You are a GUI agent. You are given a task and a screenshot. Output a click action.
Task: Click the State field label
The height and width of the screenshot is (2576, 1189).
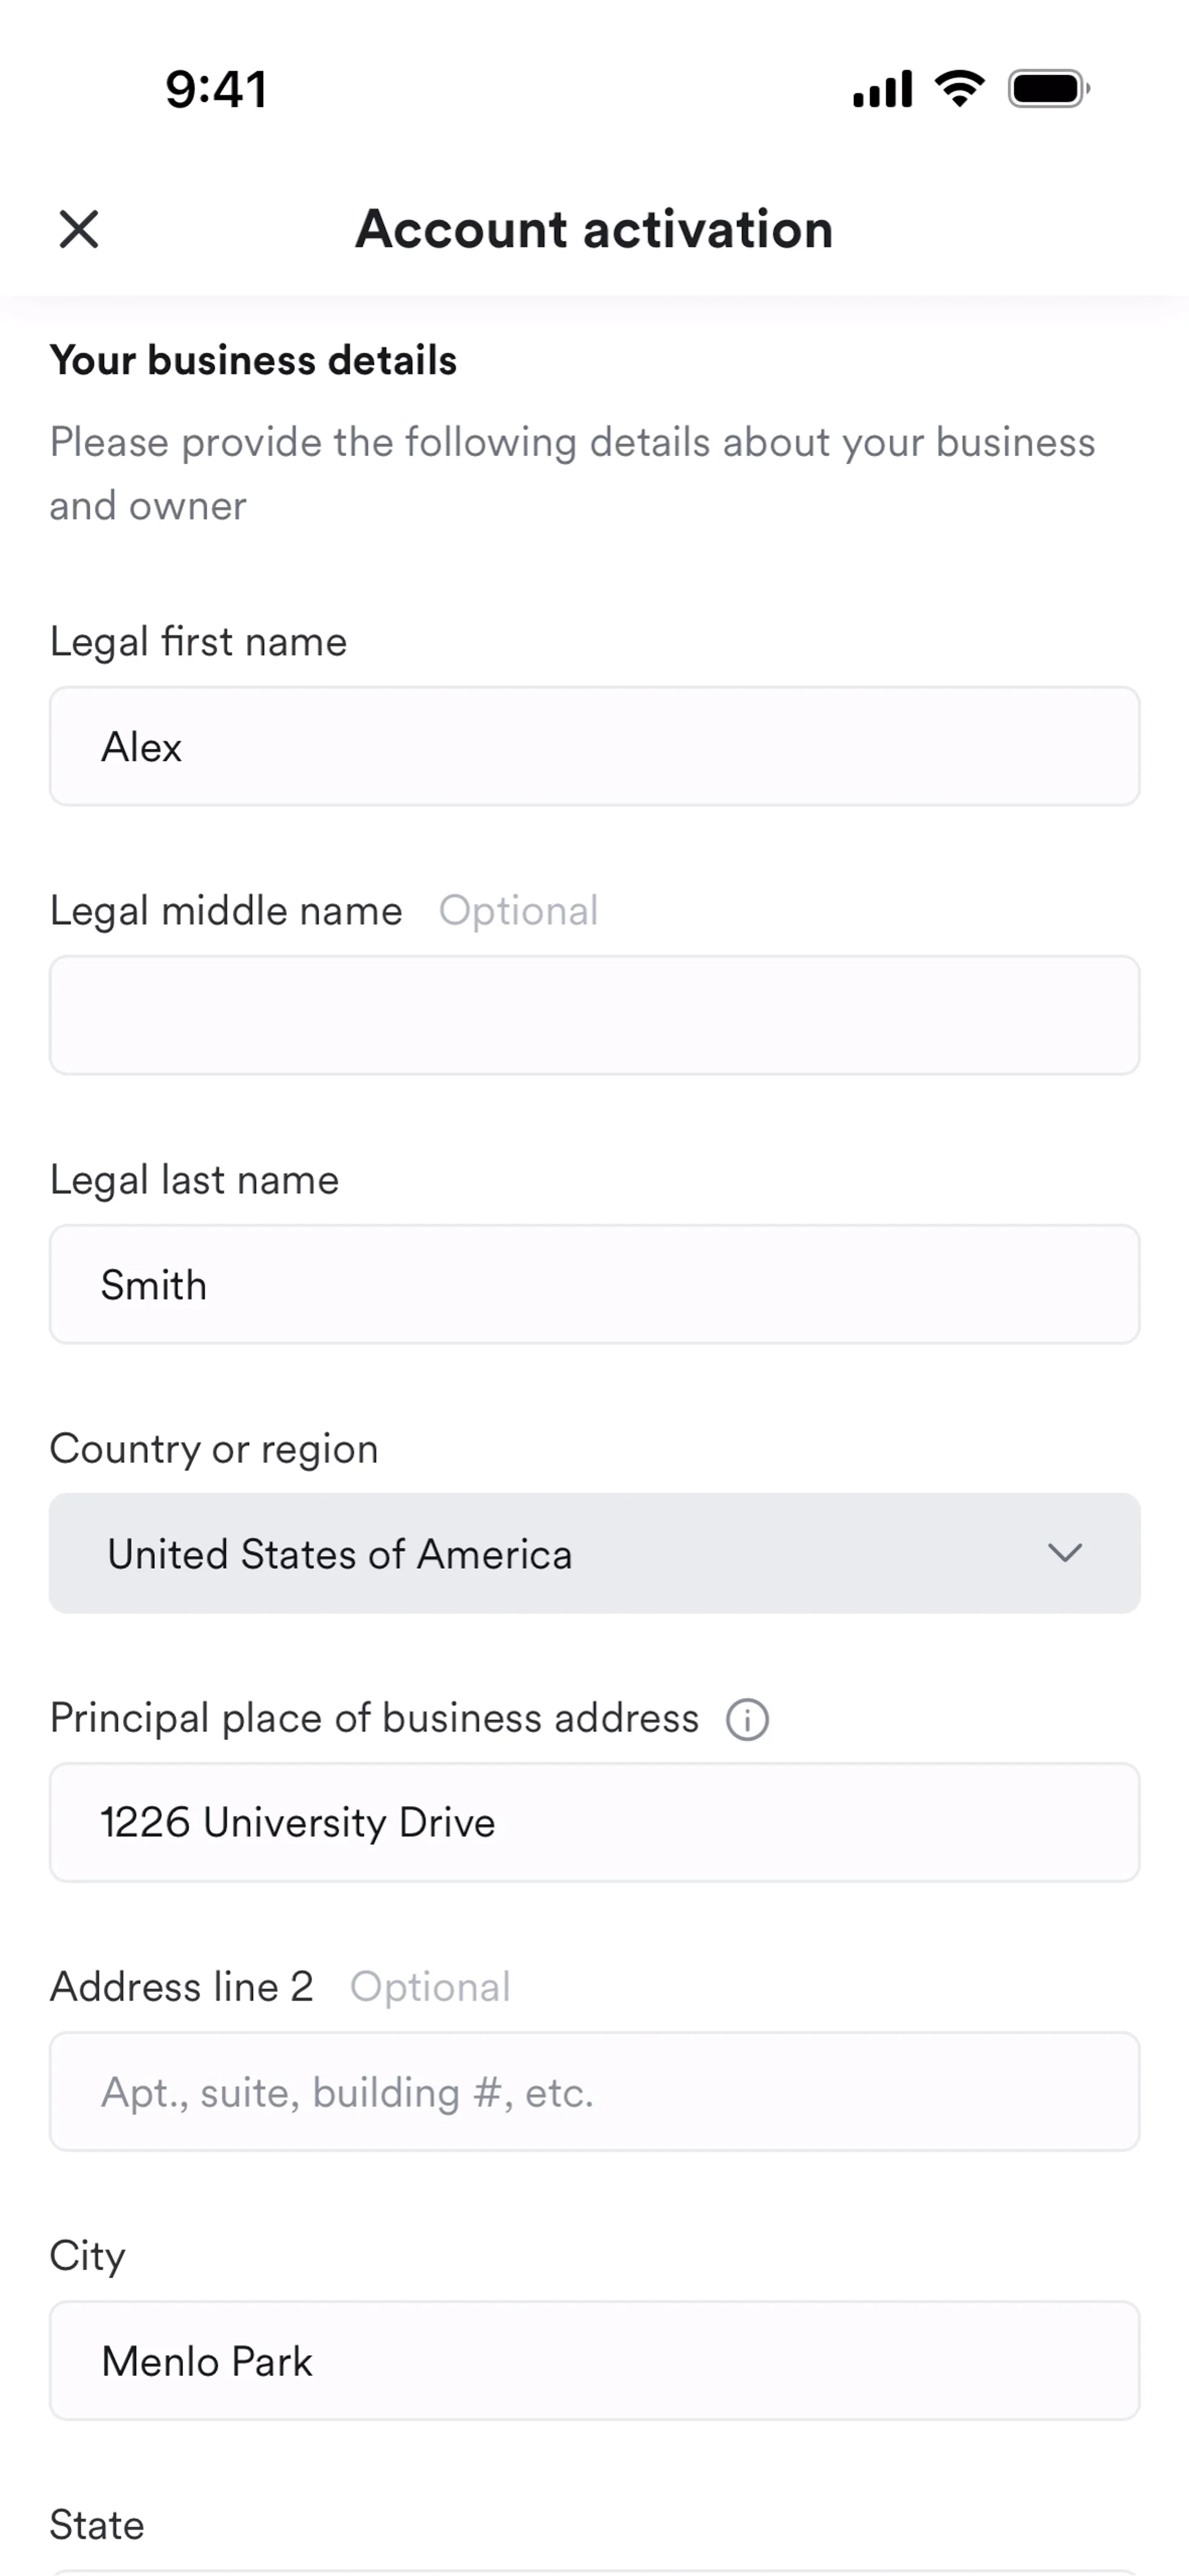[x=97, y=2525]
